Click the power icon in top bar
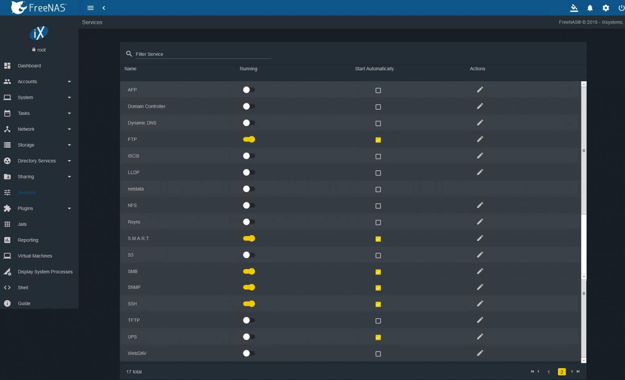The image size is (625, 380). tap(621, 8)
